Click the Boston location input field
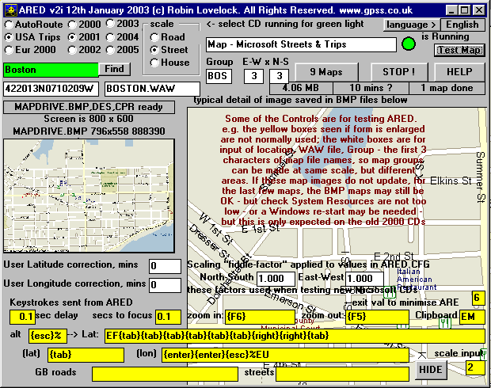 (x=51, y=70)
